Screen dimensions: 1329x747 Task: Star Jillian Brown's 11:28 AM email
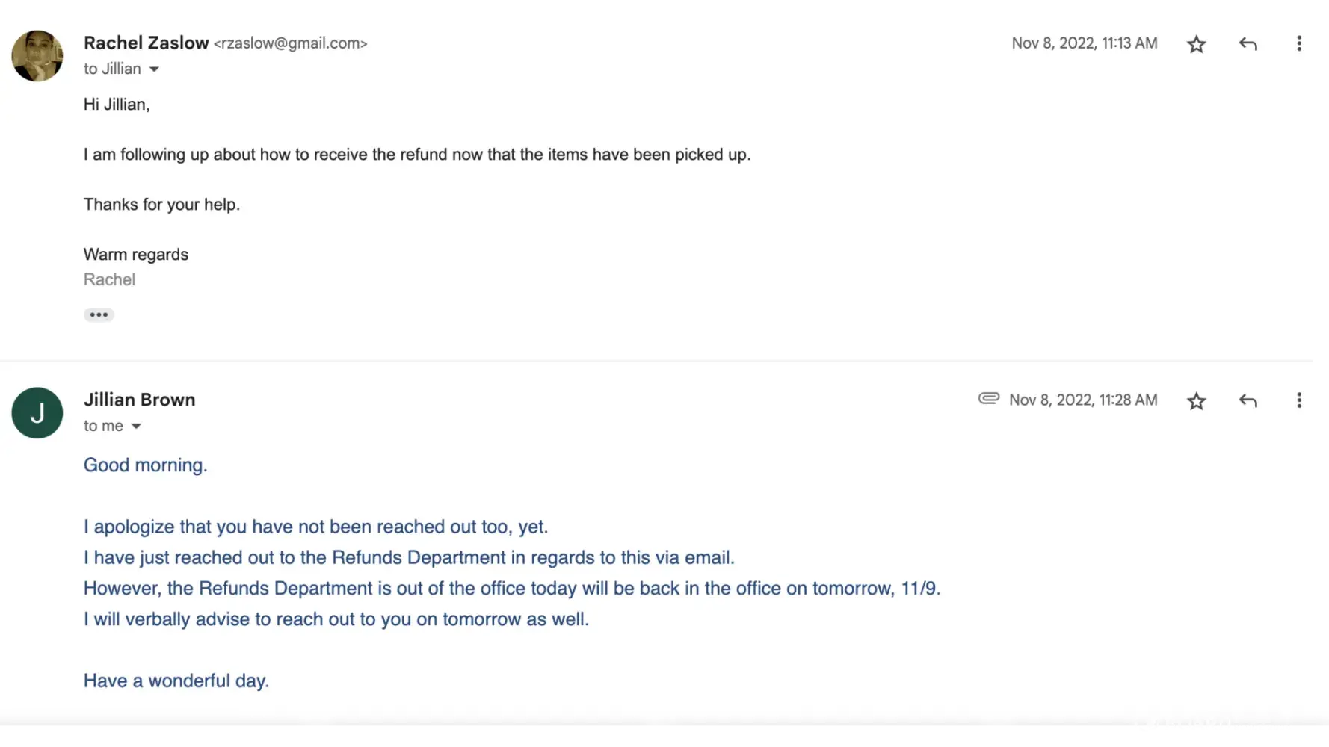click(x=1196, y=401)
